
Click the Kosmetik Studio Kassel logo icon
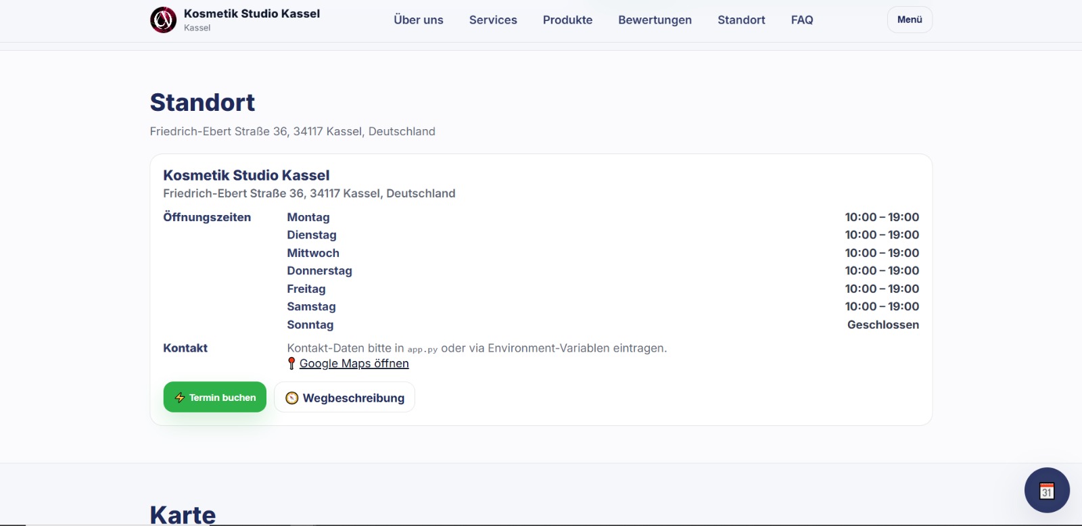tap(163, 20)
